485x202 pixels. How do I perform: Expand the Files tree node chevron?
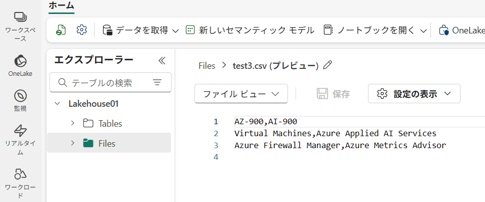click(x=72, y=143)
